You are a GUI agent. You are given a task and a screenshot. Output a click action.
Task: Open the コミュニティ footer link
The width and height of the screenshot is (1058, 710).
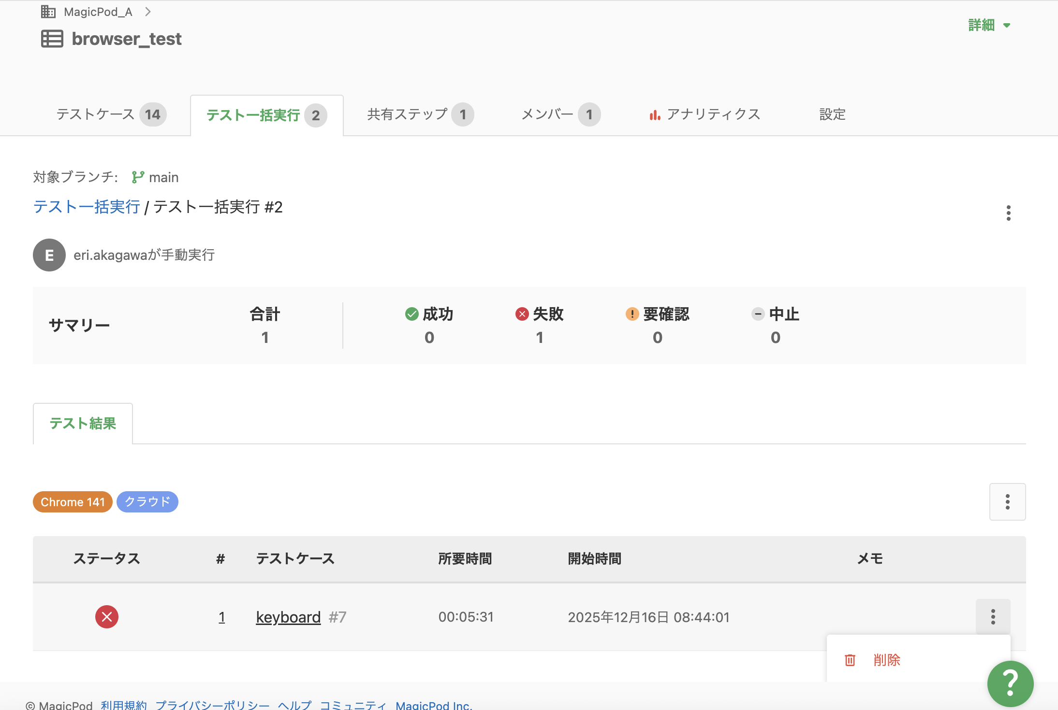[x=353, y=705]
